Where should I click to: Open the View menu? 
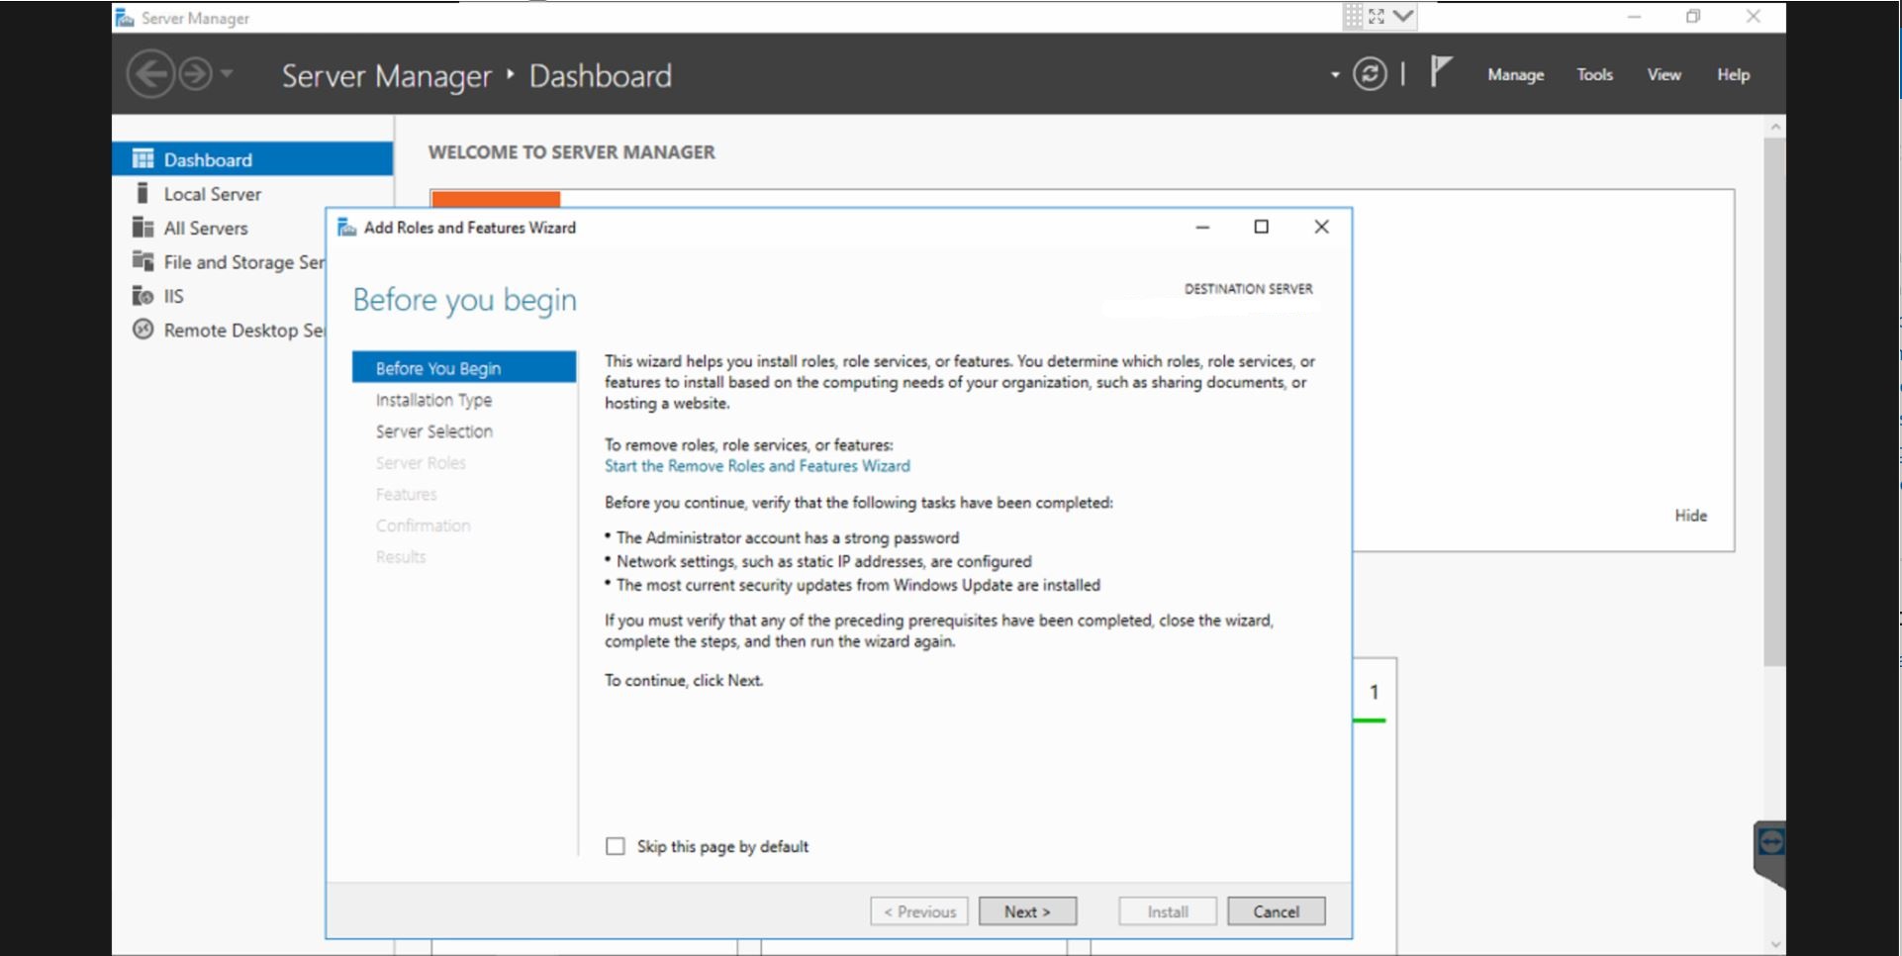pyautogui.click(x=1664, y=75)
